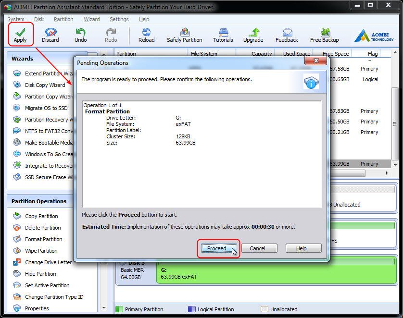Choose Copy Partition operation
The width and height of the screenshot is (403, 318).
click(x=36, y=216)
